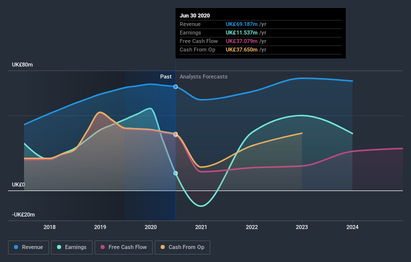Click the Earnings row label in tooltip

(190, 32)
